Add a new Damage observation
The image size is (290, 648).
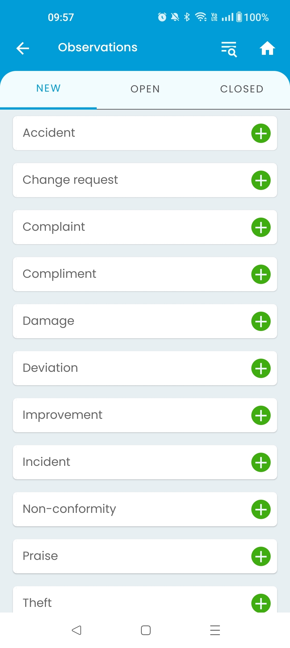coord(261,321)
